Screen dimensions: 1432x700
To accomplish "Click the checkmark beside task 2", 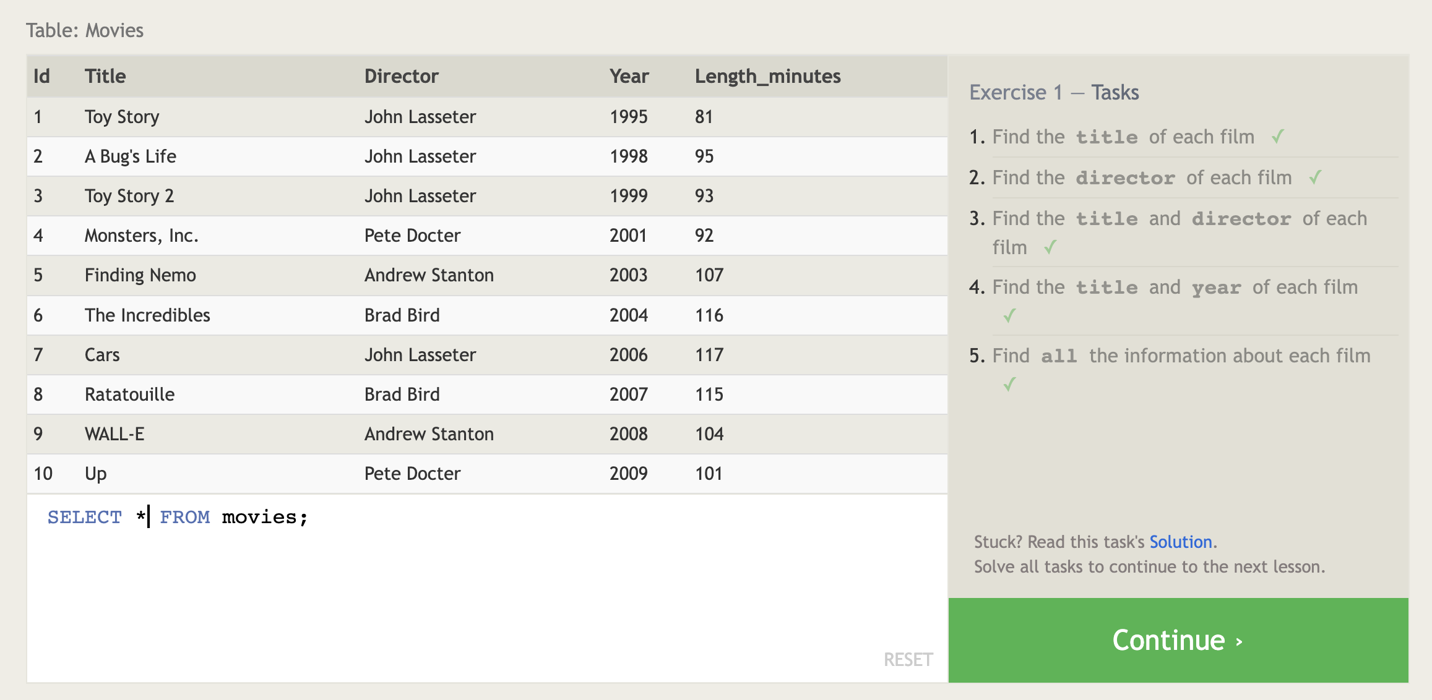I will click(1315, 177).
